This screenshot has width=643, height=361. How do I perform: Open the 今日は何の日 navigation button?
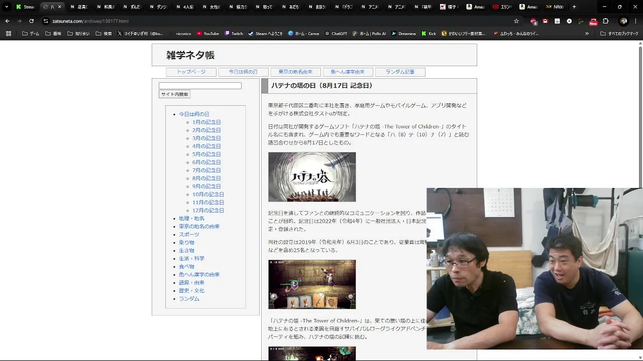[x=243, y=72]
